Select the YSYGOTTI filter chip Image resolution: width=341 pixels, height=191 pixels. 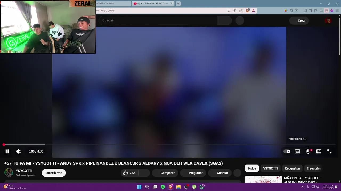click(270, 168)
